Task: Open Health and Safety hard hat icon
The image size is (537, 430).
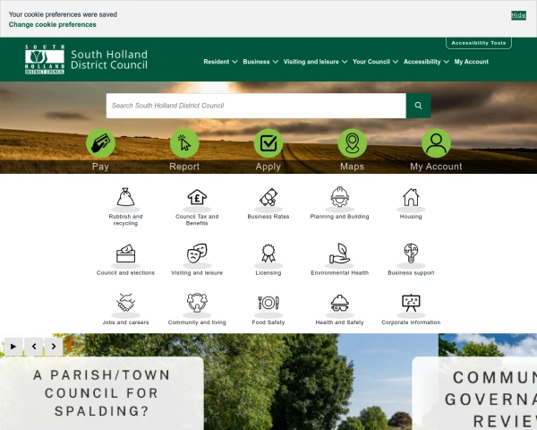Action: [x=339, y=303]
